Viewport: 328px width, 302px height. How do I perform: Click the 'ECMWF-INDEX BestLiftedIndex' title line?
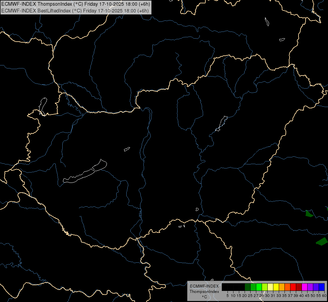click(x=75, y=11)
